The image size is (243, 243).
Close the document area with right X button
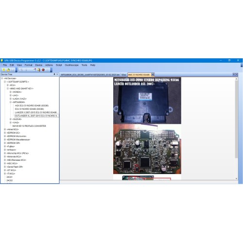tap(237, 74)
